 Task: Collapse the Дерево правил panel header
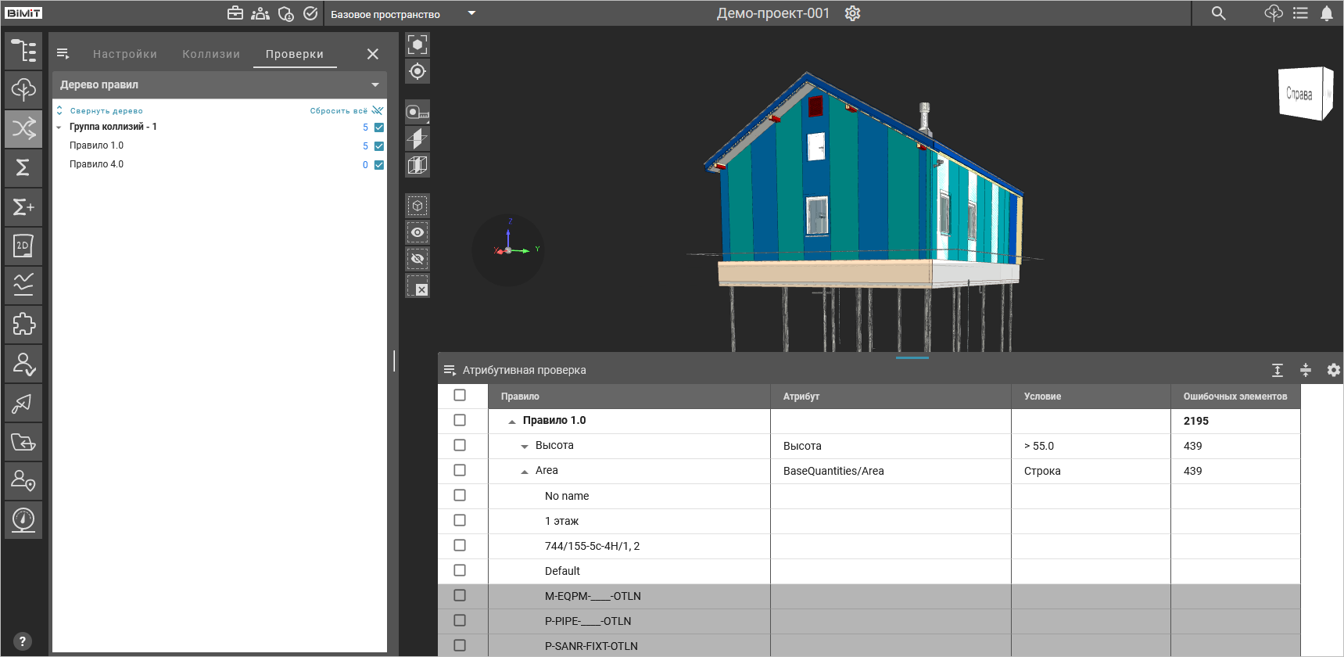click(x=375, y=84)
